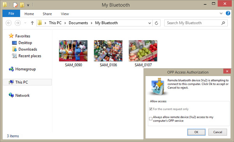Click the Forward navigation arrow

click(18, 23)
